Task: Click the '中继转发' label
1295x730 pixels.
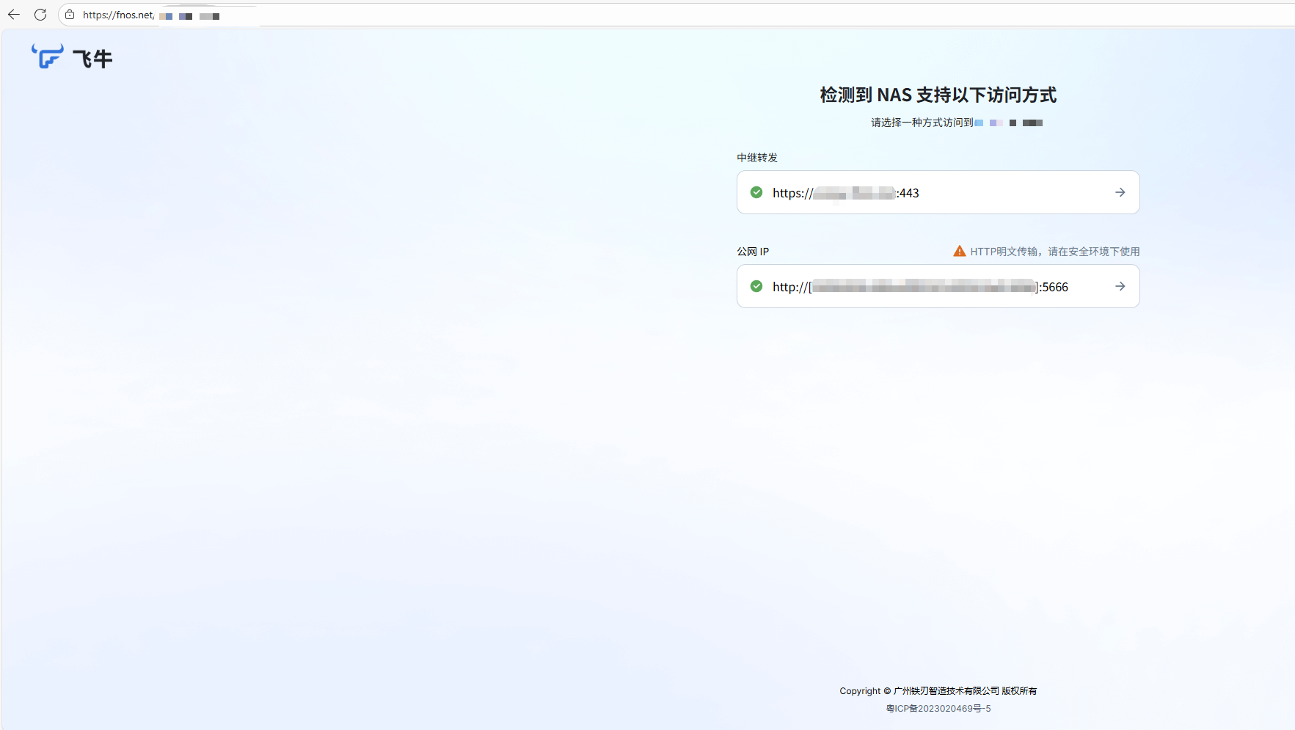Action: pos(757,158)
